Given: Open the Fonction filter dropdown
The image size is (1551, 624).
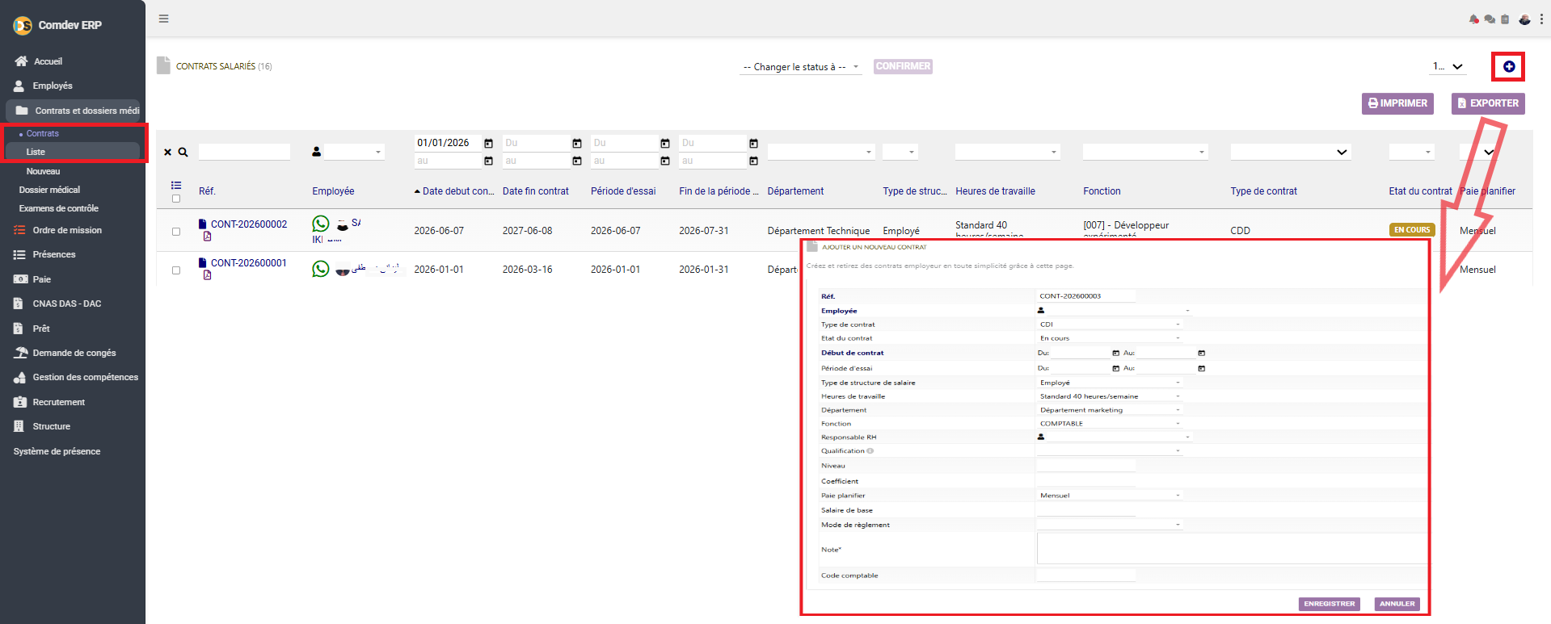Looking at the screenshot, I should tap(1145, 152).
